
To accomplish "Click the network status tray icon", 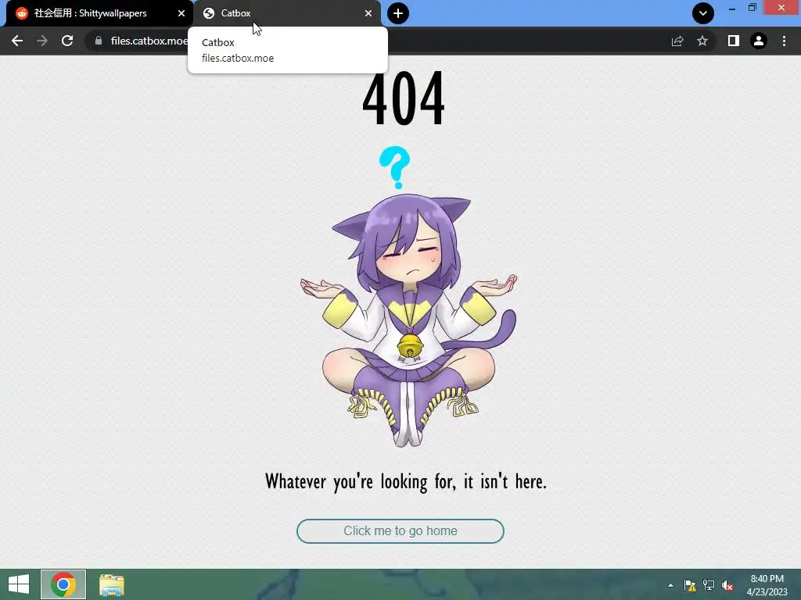I will coord(709,585).
